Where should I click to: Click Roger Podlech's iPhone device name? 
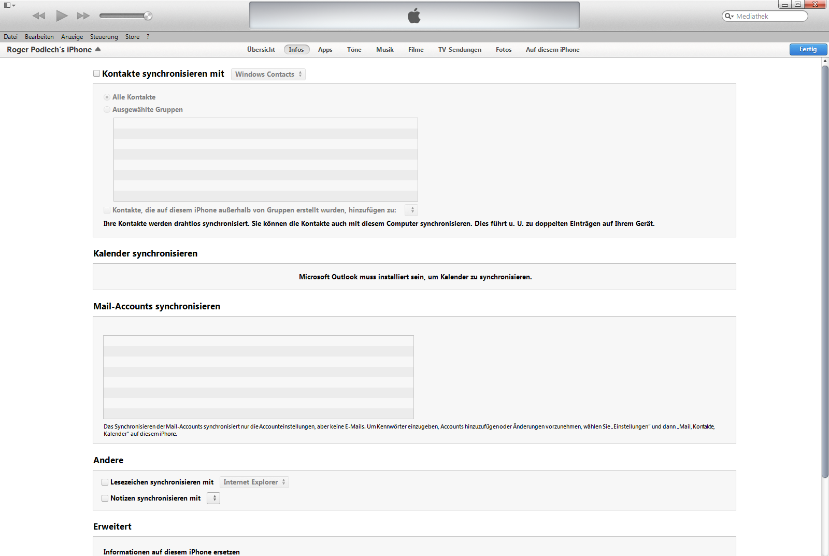[49, 50]
